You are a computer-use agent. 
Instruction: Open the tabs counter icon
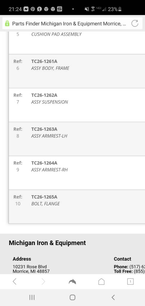(130, 281)
